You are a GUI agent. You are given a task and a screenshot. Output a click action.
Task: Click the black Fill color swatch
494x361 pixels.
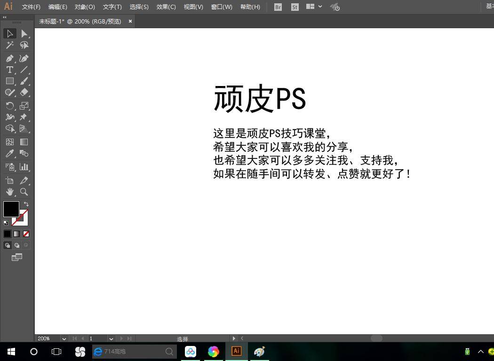pos(11,209)
